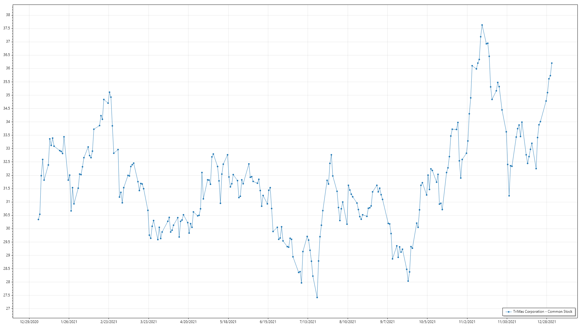The width and height of the screenshot is (582, 327).
Task: Click the TriMas Corporation - Common Stock legend label
Action: click(x=543, y=312)
